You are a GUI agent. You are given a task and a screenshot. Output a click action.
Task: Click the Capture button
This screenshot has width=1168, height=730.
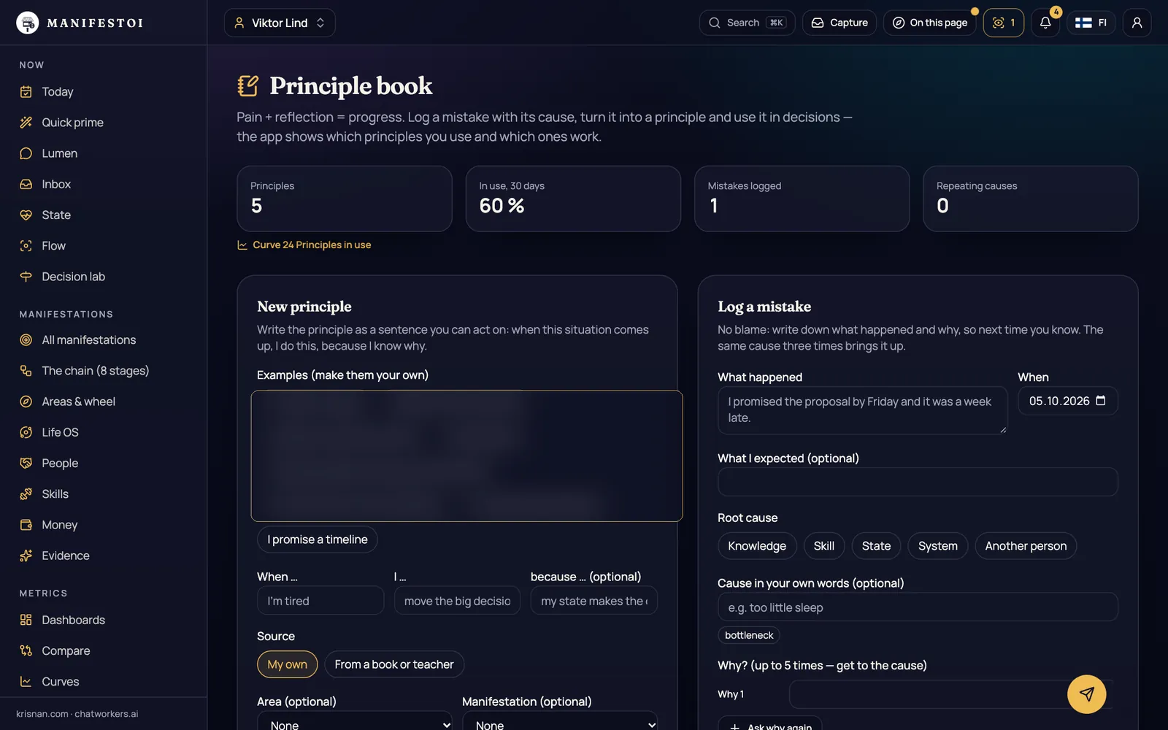(x=839, y=23)
